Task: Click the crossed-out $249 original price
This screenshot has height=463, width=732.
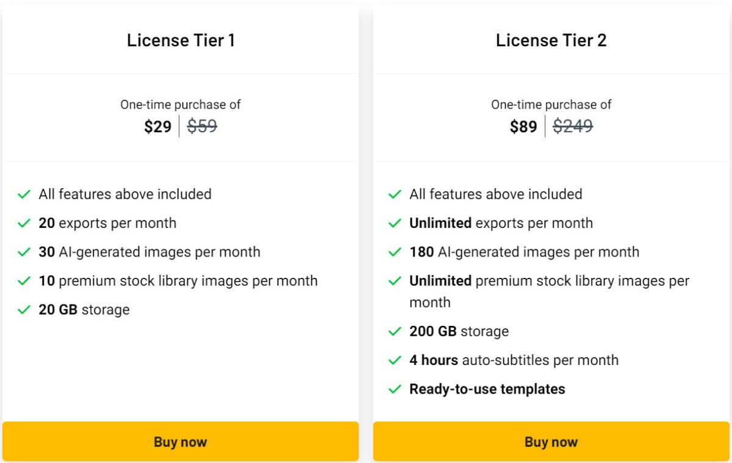Action: click(x=572, y=126)
